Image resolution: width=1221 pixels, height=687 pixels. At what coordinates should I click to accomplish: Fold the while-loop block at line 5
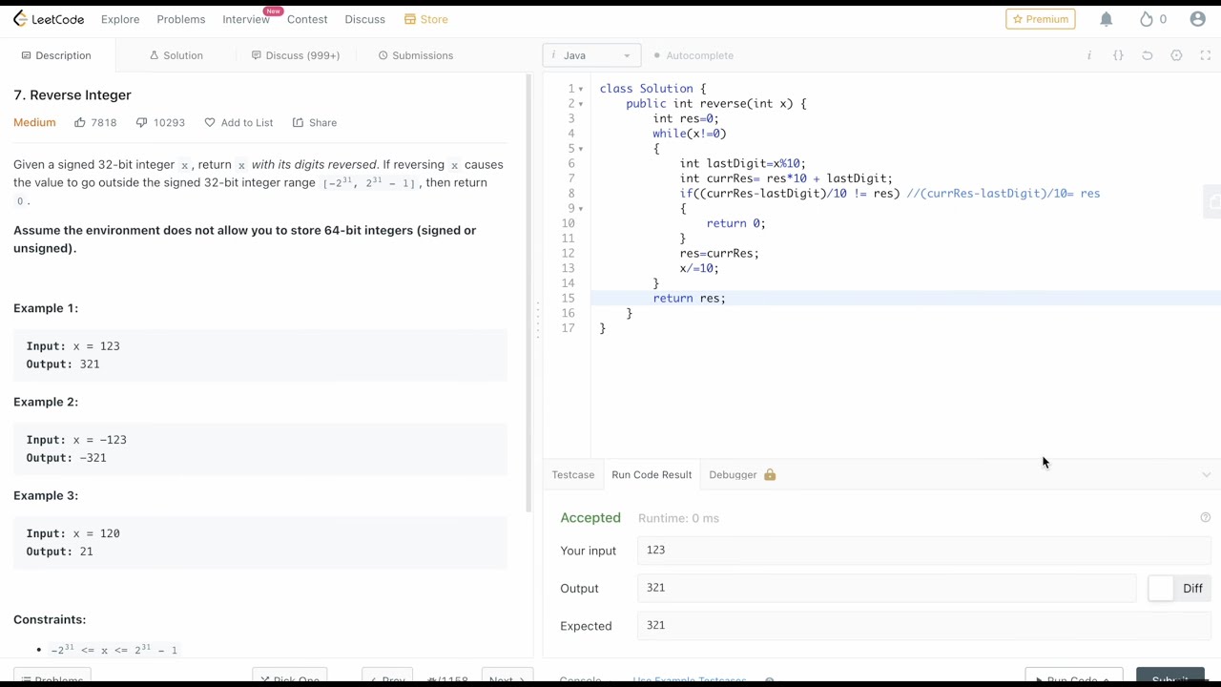click(581, 149)
